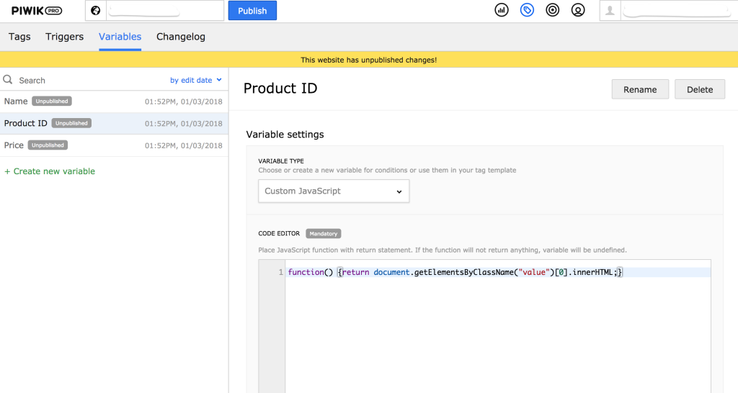Switch to the Triggers tab
Screen dimensions: 738x393
click(64, 37)
